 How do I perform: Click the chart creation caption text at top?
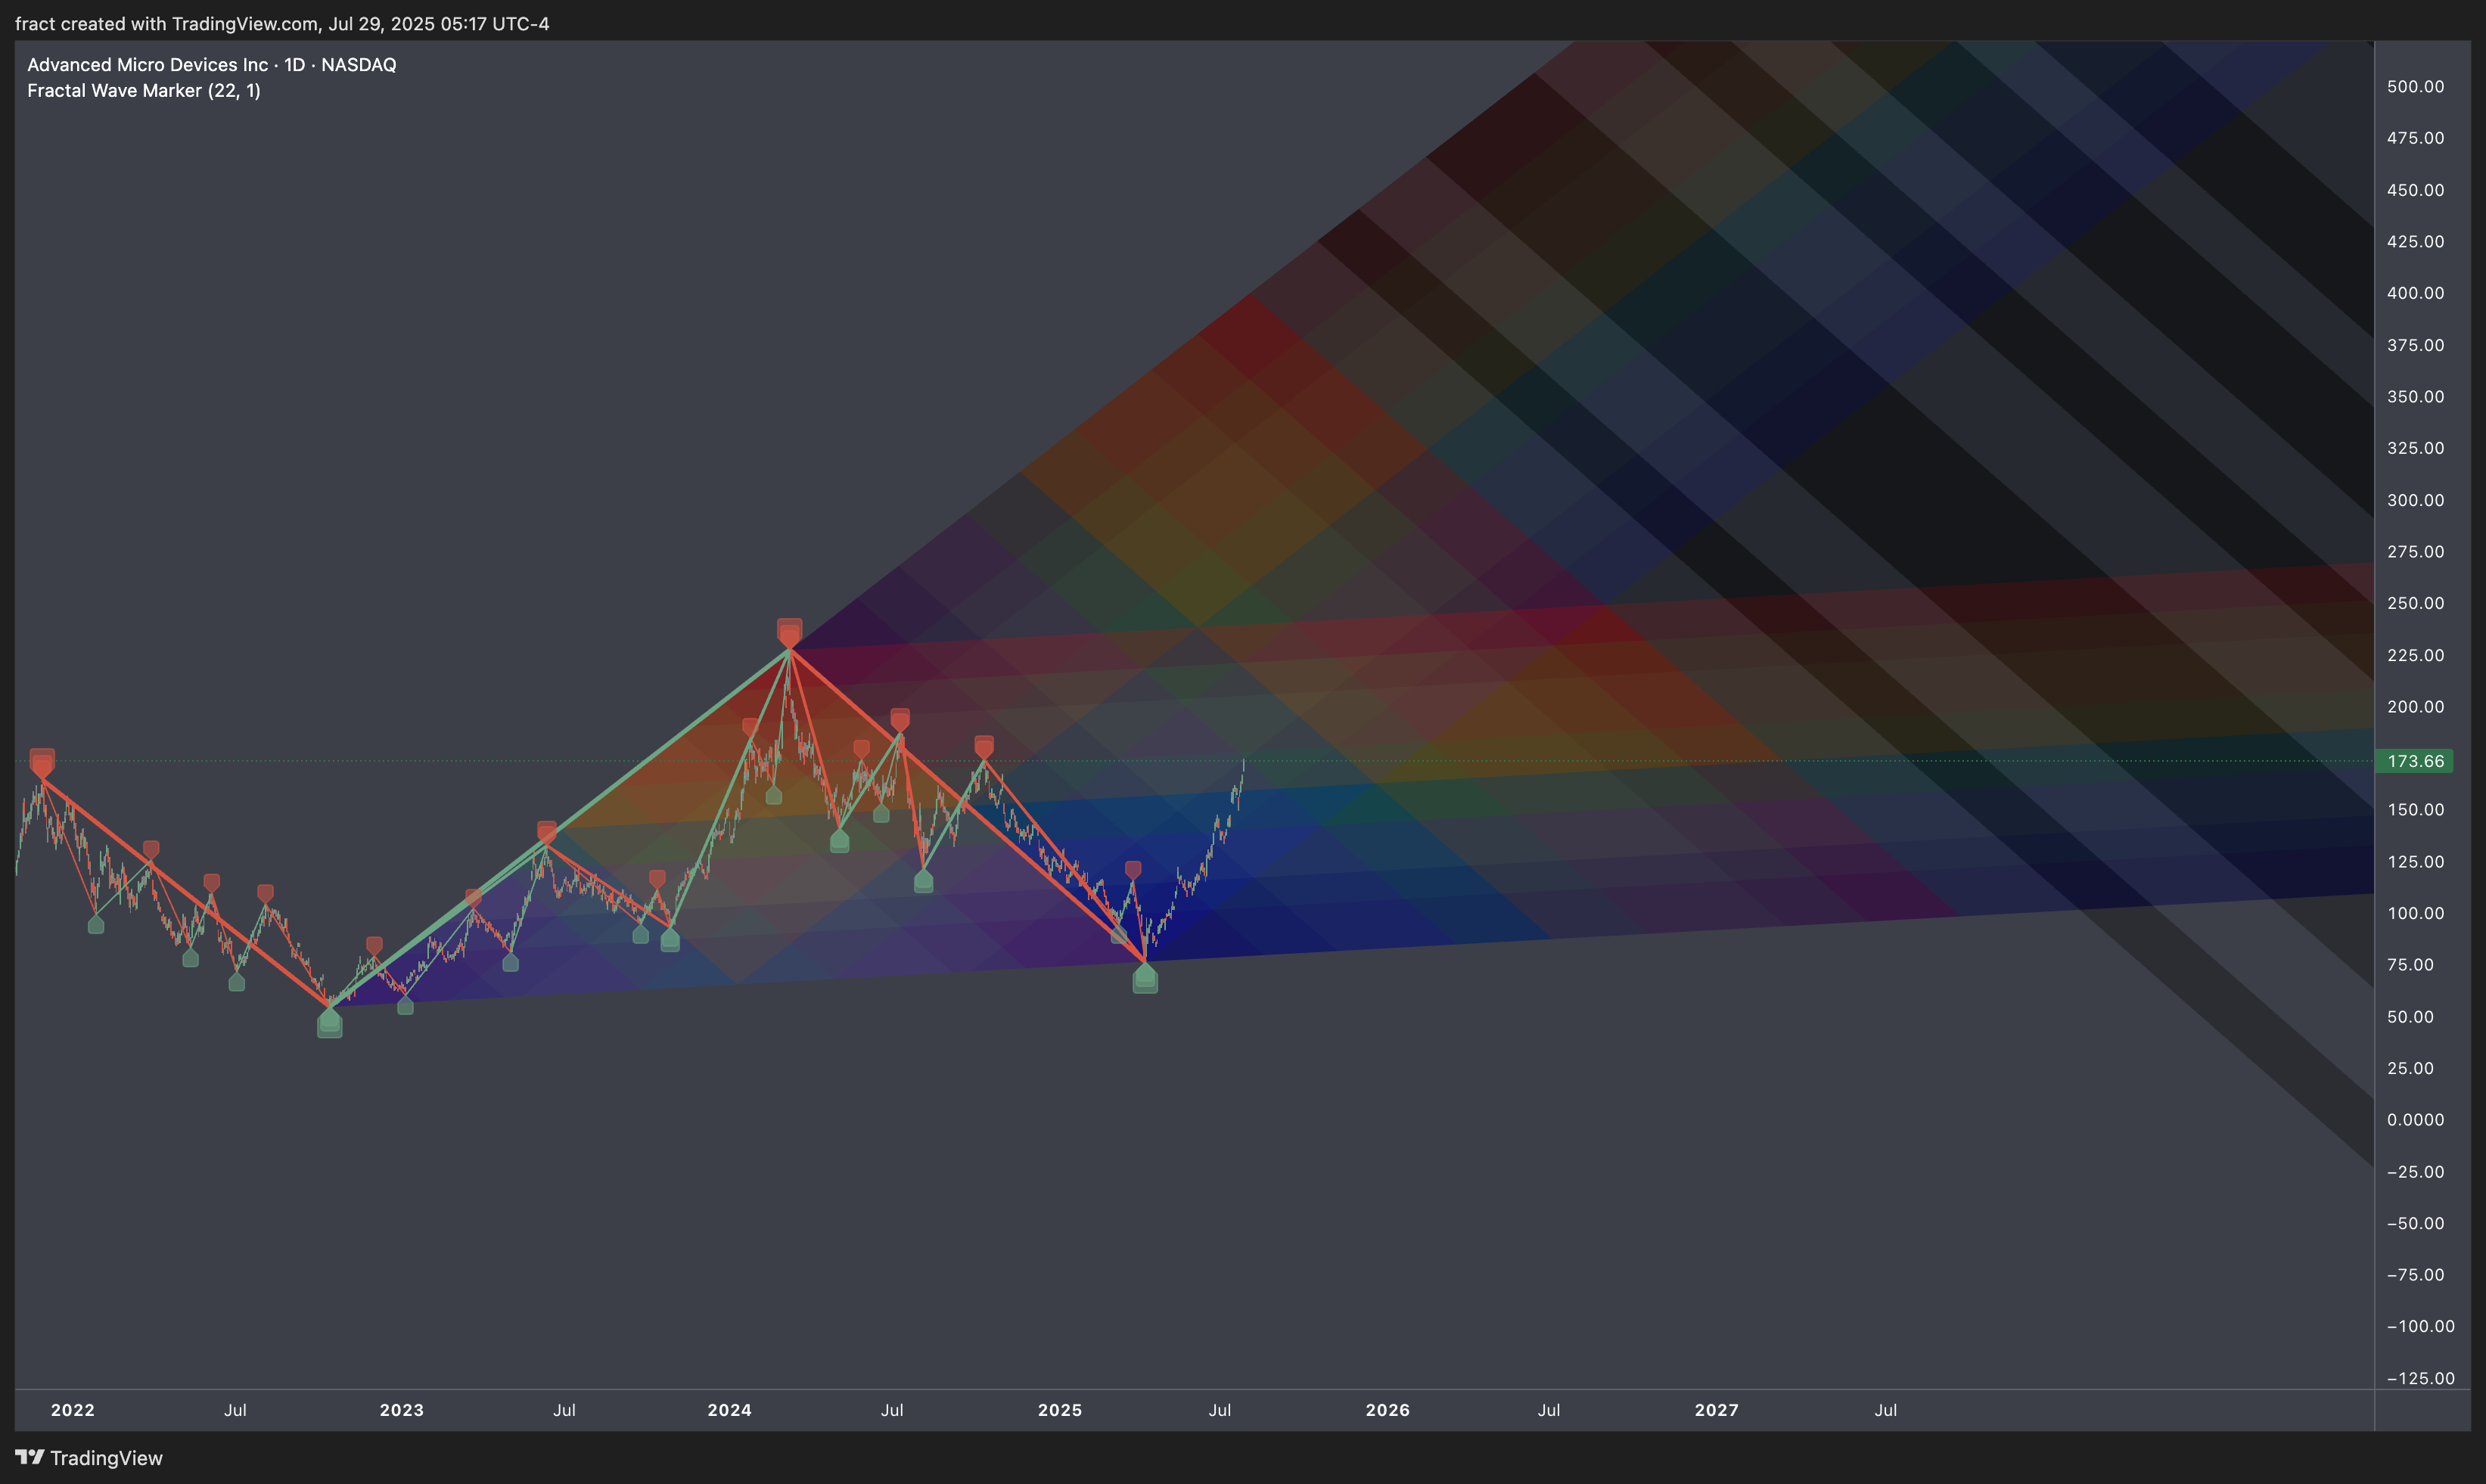tap(282, 23)
